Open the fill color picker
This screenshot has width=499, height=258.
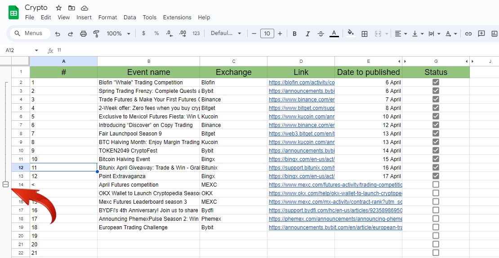351,34
